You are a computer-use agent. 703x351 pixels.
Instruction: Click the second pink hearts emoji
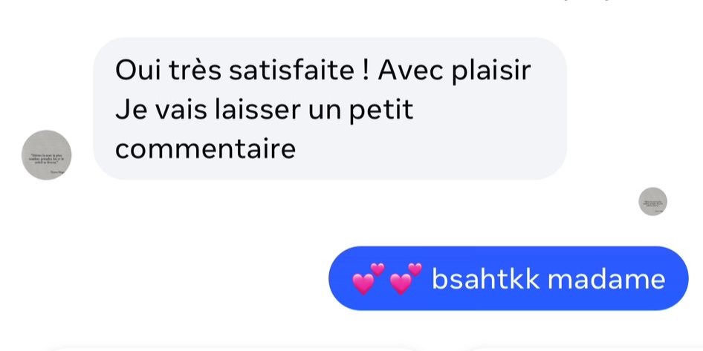pyautogui.click(x=406, y=279)
